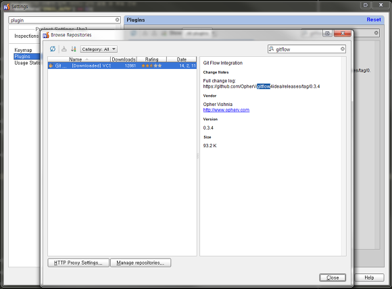The image size is (392, 289).
Task: Click the 0.3.4 version value
Action: [208, 128]
